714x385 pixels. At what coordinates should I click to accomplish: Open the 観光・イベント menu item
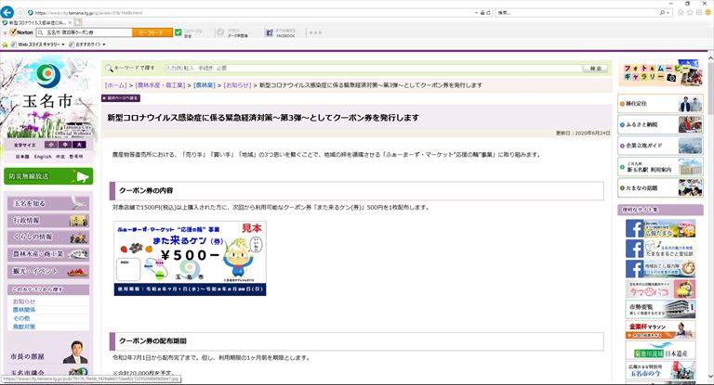(47, 271)
